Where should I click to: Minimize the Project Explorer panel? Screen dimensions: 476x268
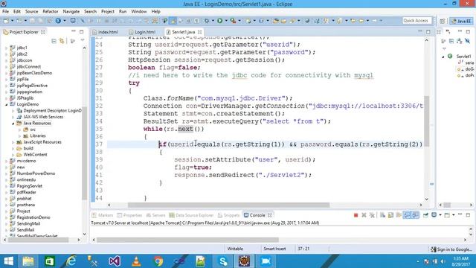(x=74, y=31)
